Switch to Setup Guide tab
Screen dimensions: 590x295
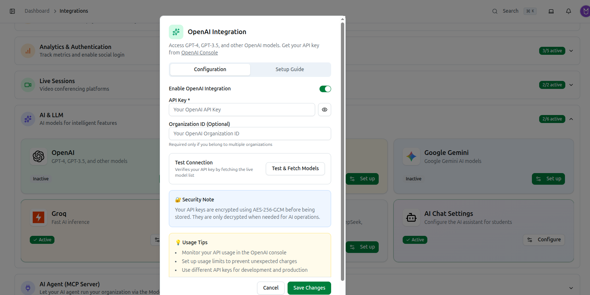point(290,69)
